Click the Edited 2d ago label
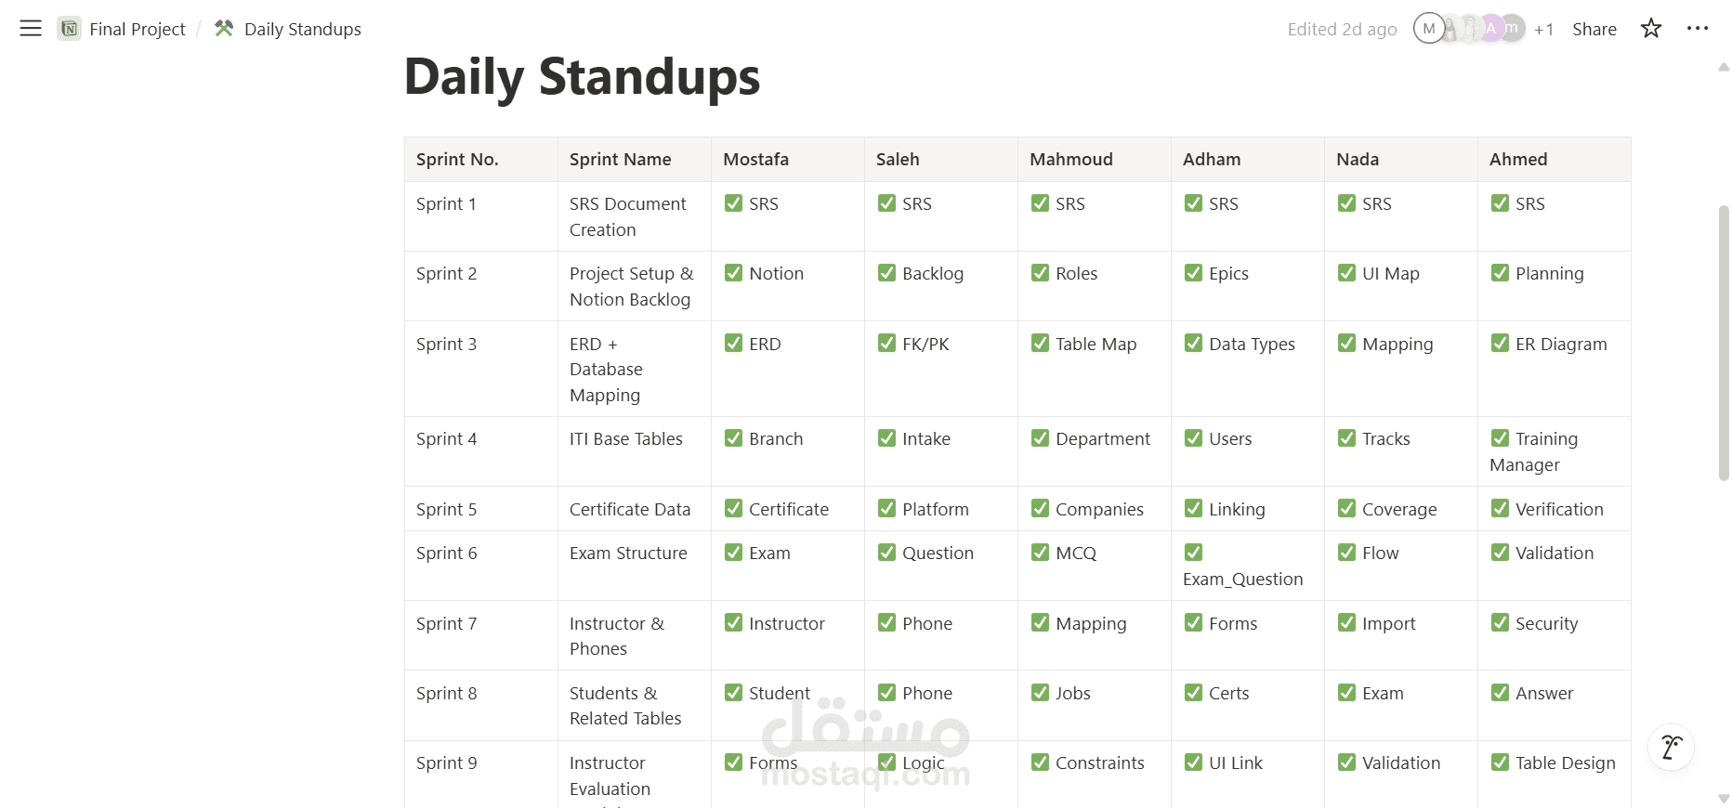 (x=1342, y=29)
